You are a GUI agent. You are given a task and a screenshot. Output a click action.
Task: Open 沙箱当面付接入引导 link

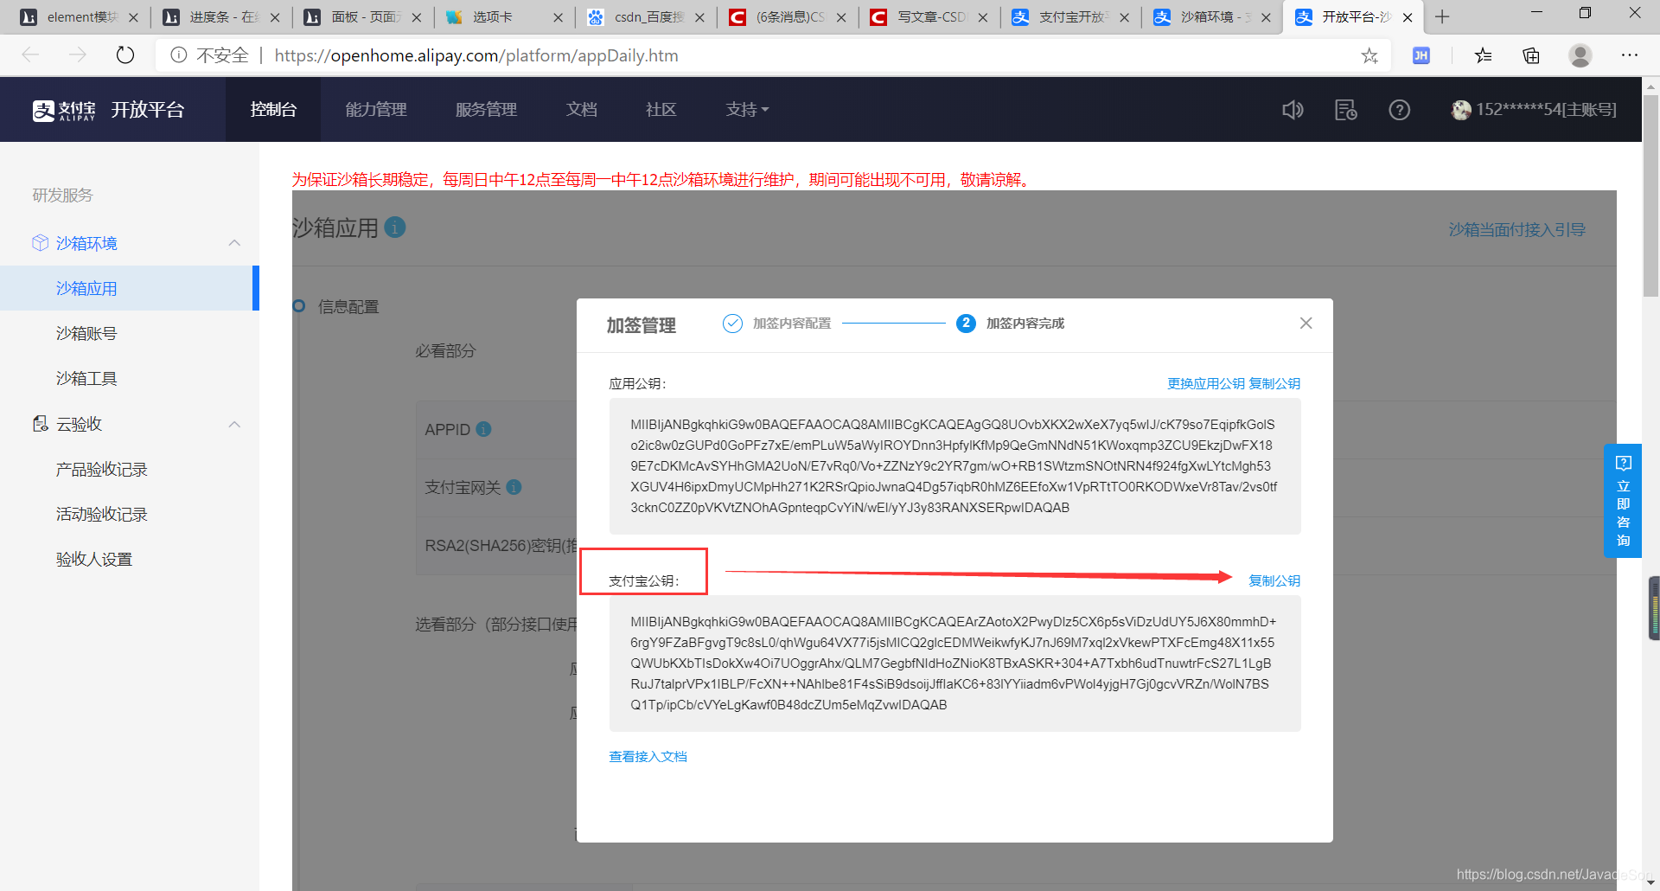pyautogui.click(x=1516, y=229)
